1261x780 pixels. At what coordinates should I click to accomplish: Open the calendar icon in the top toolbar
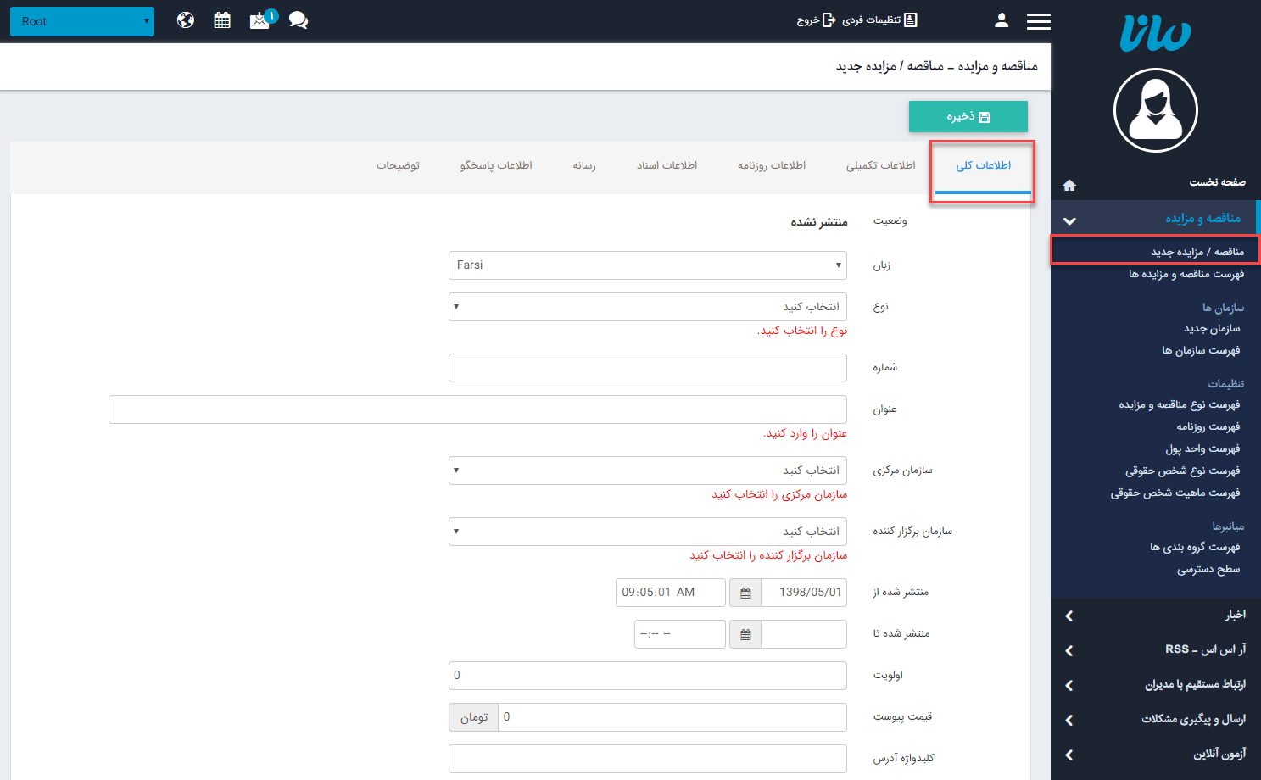[222, 19]
